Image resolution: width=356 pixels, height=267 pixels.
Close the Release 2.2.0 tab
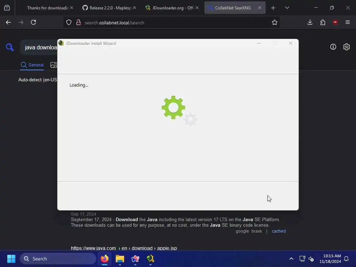coord(135,8)
